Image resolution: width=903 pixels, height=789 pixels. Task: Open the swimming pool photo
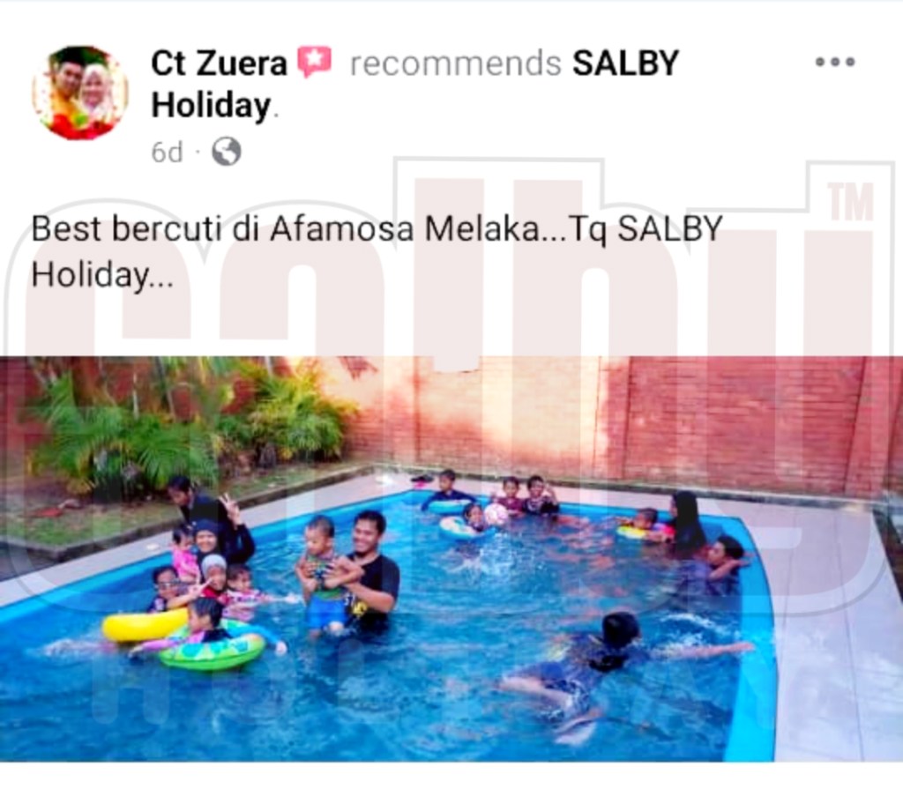[x=451, y=559]
